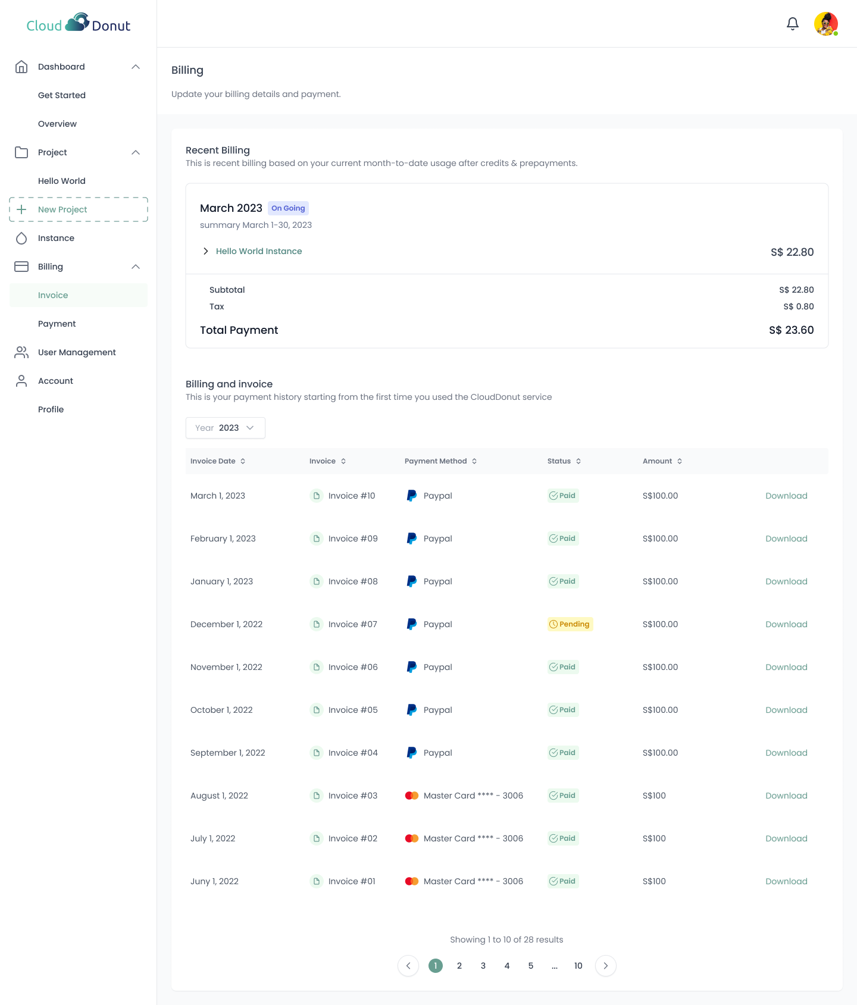Image resolution: width=857 pixels, height=1005 pixels.
Task: Collapse the Dashboard menu section
Action: click(x=136, y=67)
